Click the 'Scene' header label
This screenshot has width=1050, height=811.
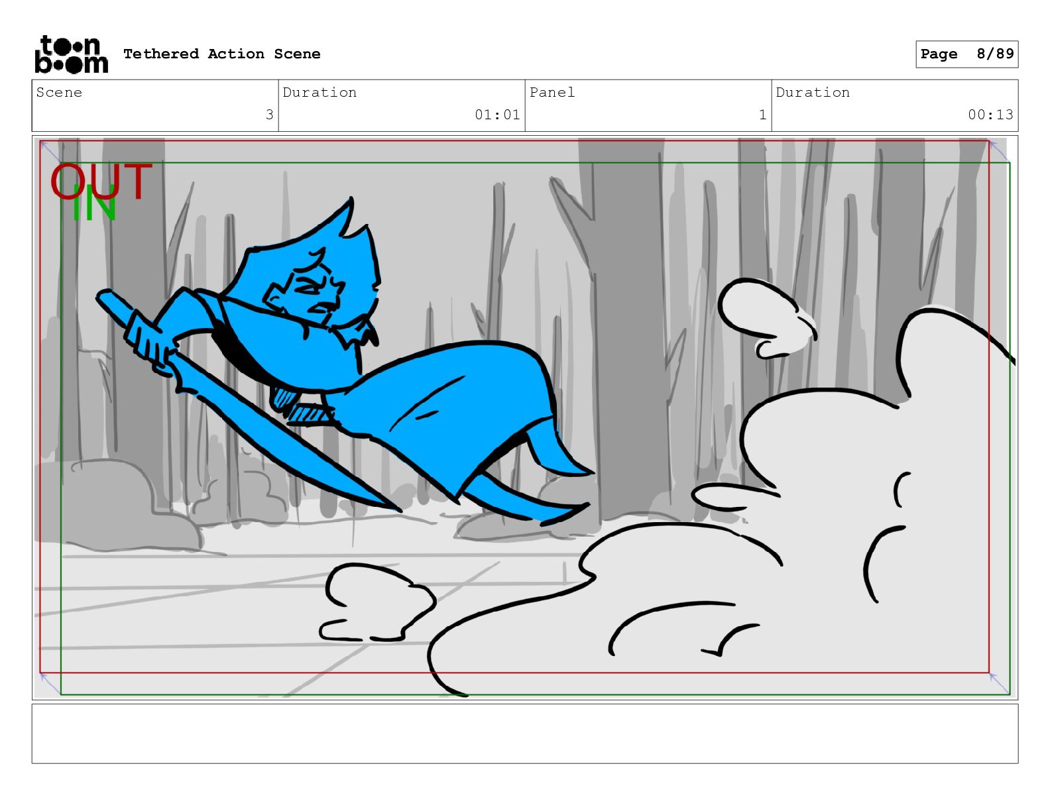59,92
